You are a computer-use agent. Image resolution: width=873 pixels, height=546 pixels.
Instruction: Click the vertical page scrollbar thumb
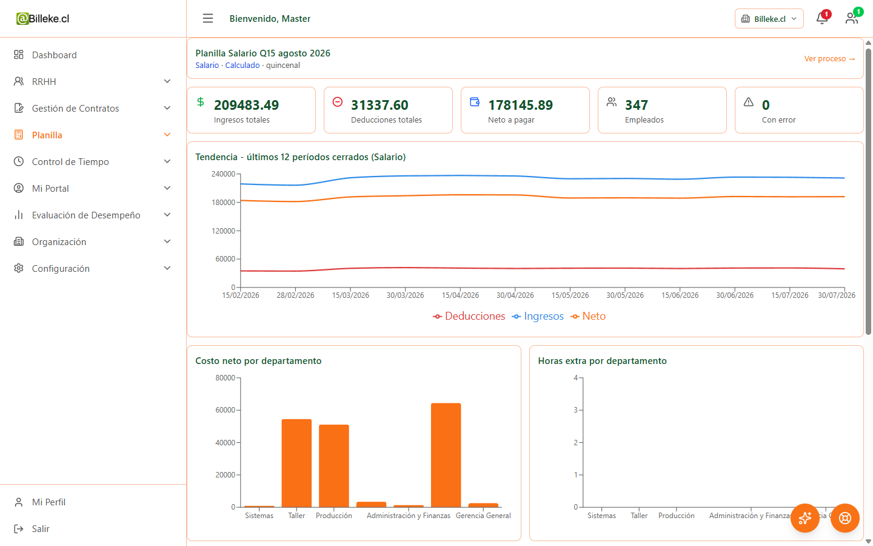pos(868,191)
